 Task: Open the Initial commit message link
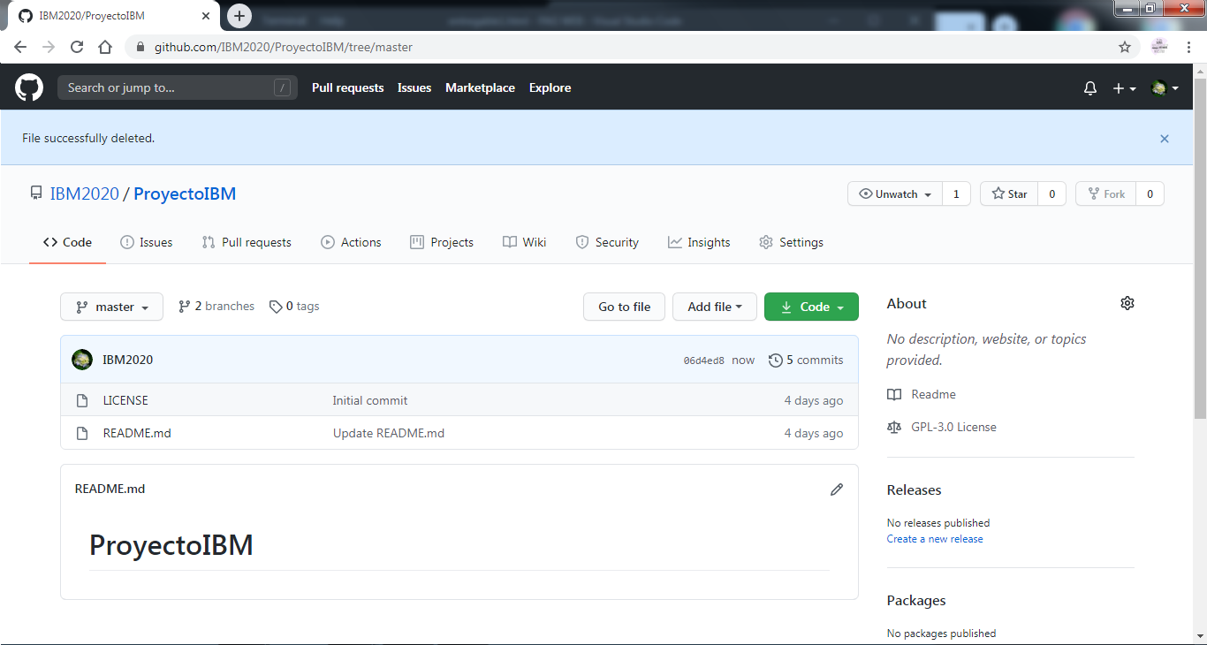click(370, 400)
